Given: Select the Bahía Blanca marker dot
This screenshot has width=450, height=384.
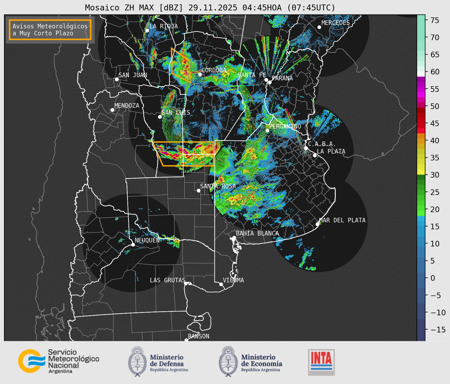Looking at the screenshot, I should coord(234,238).
